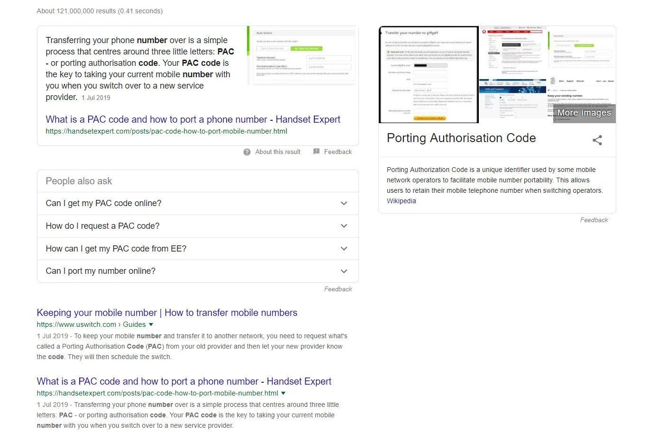
Task: Expand 'How do I request a PAC code?'
Action: point(198,226)
